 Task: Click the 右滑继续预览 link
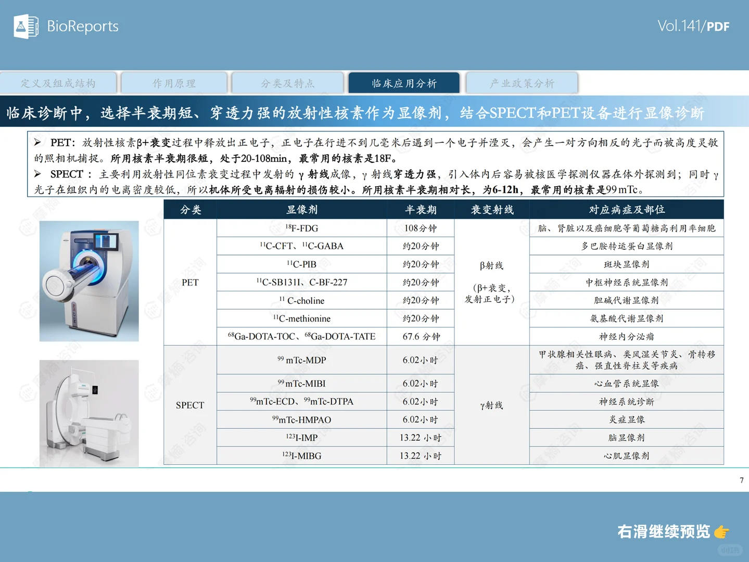click(663, 532)
